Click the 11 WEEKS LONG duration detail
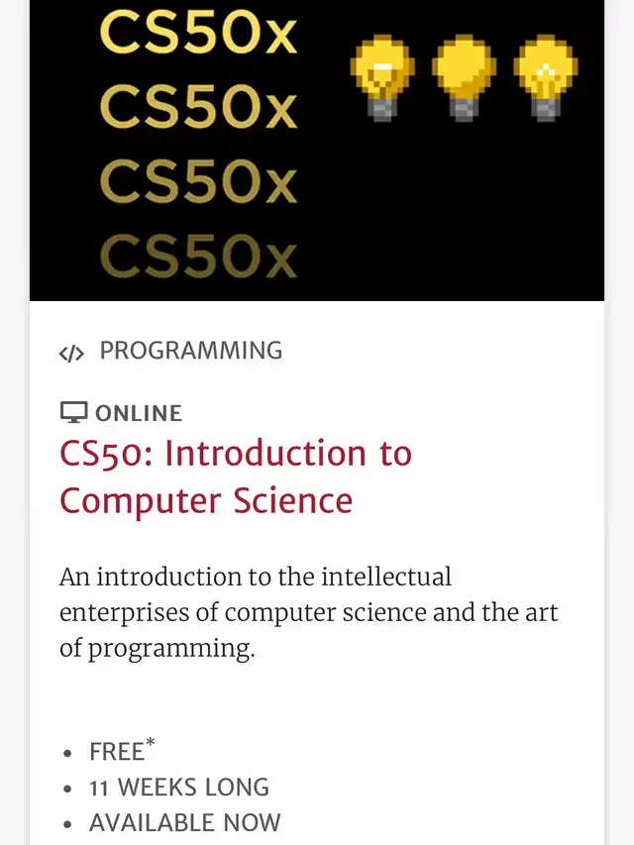The image size is (634, 845). click(x=179, y=788)
